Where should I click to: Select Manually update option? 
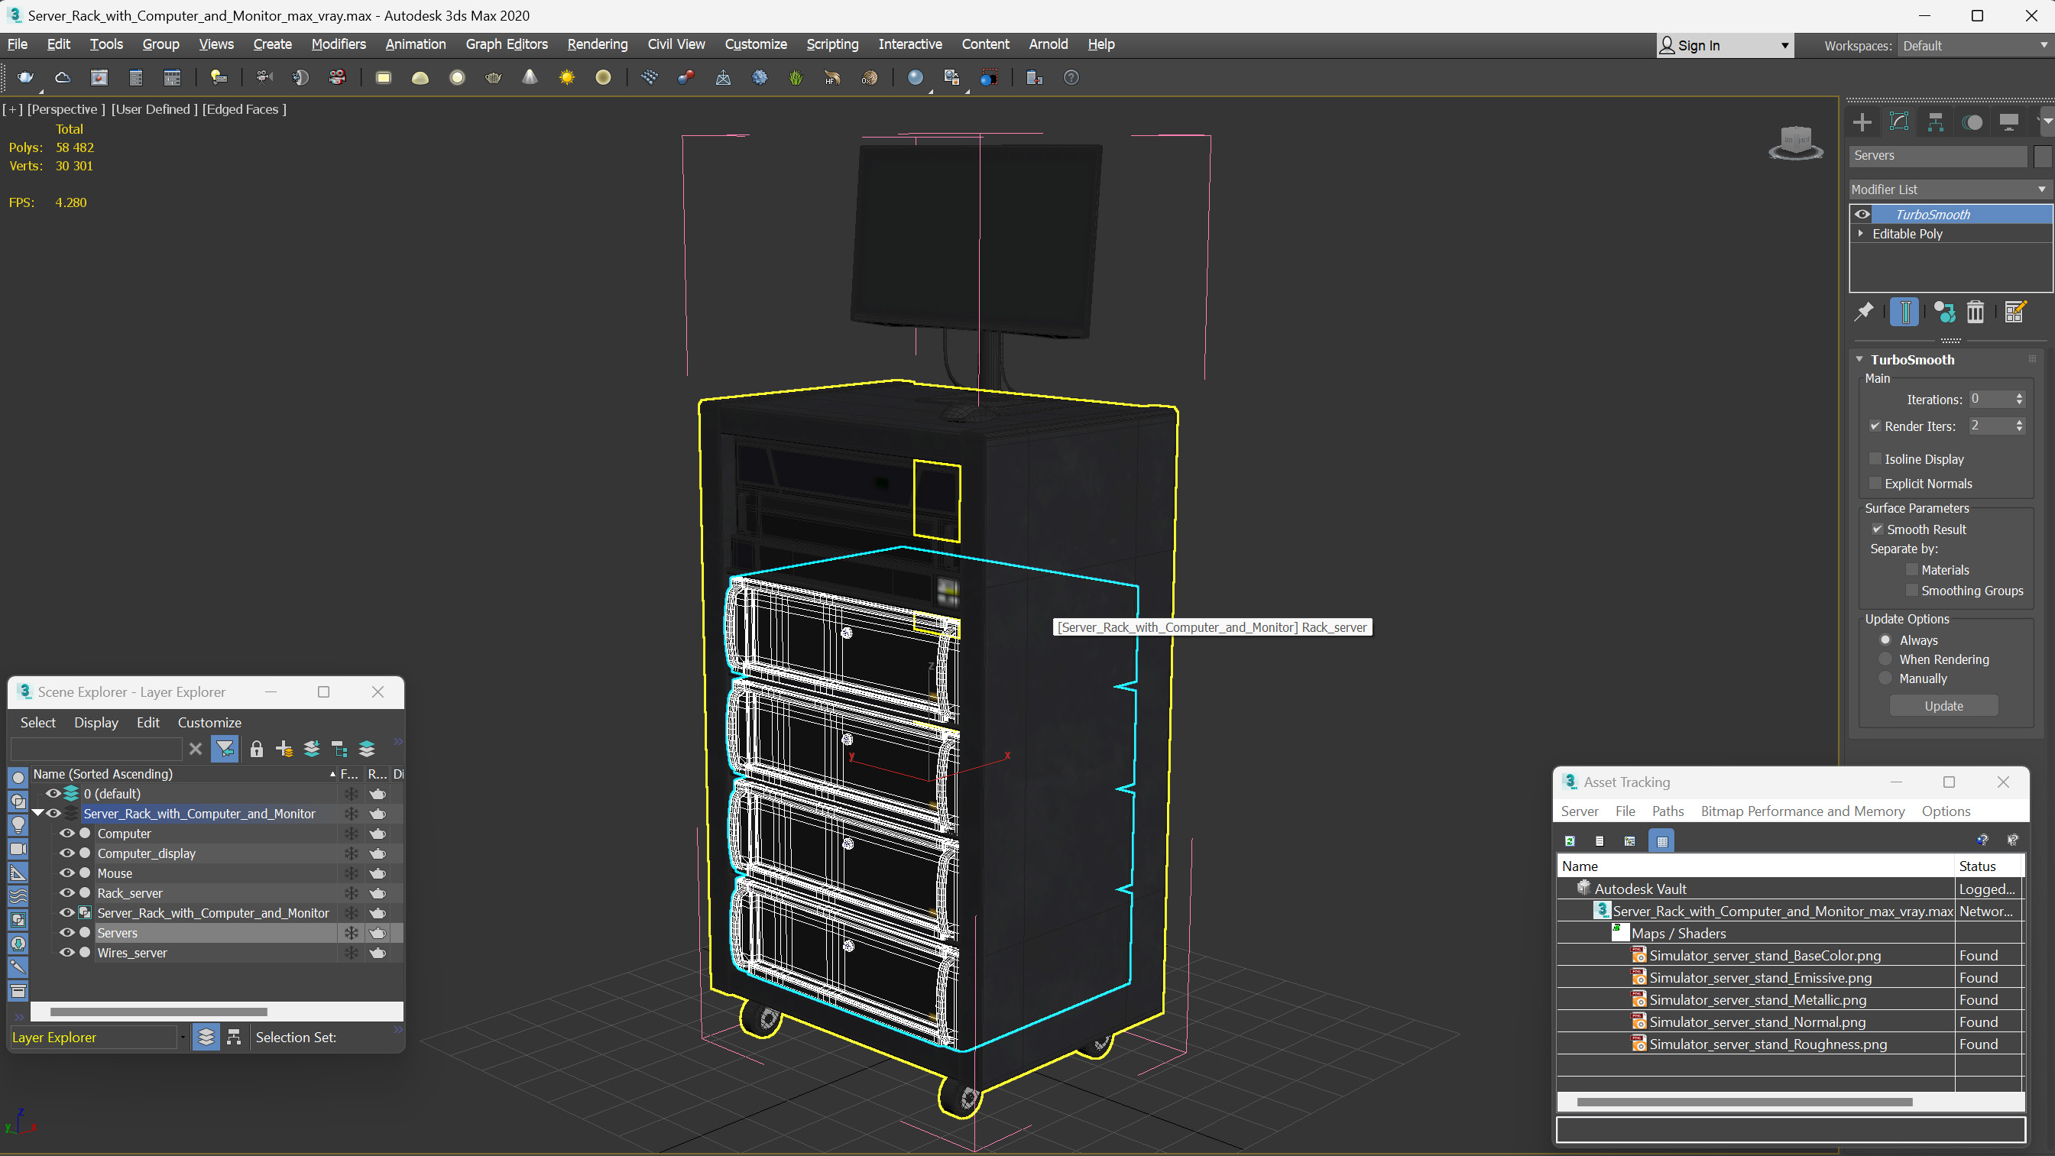1885,678
